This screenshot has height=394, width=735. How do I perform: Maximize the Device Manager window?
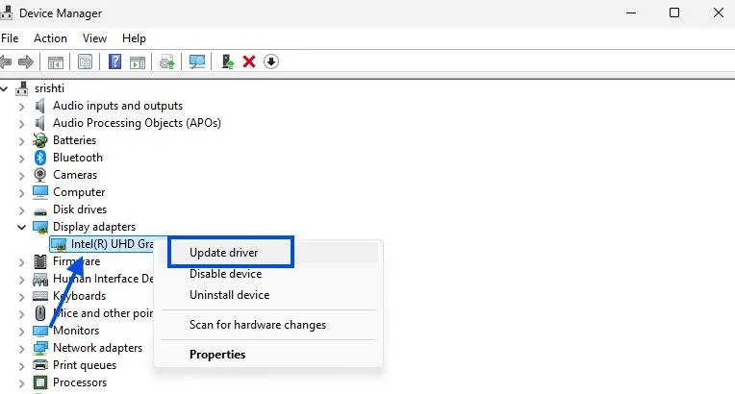click(674, 12)
